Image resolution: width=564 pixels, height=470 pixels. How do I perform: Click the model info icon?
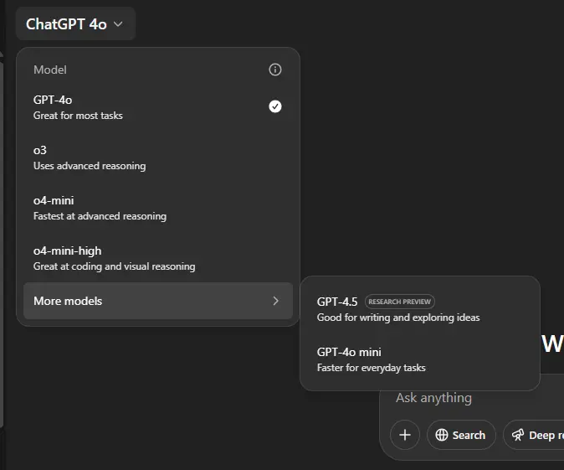click(x=275, y=70)
